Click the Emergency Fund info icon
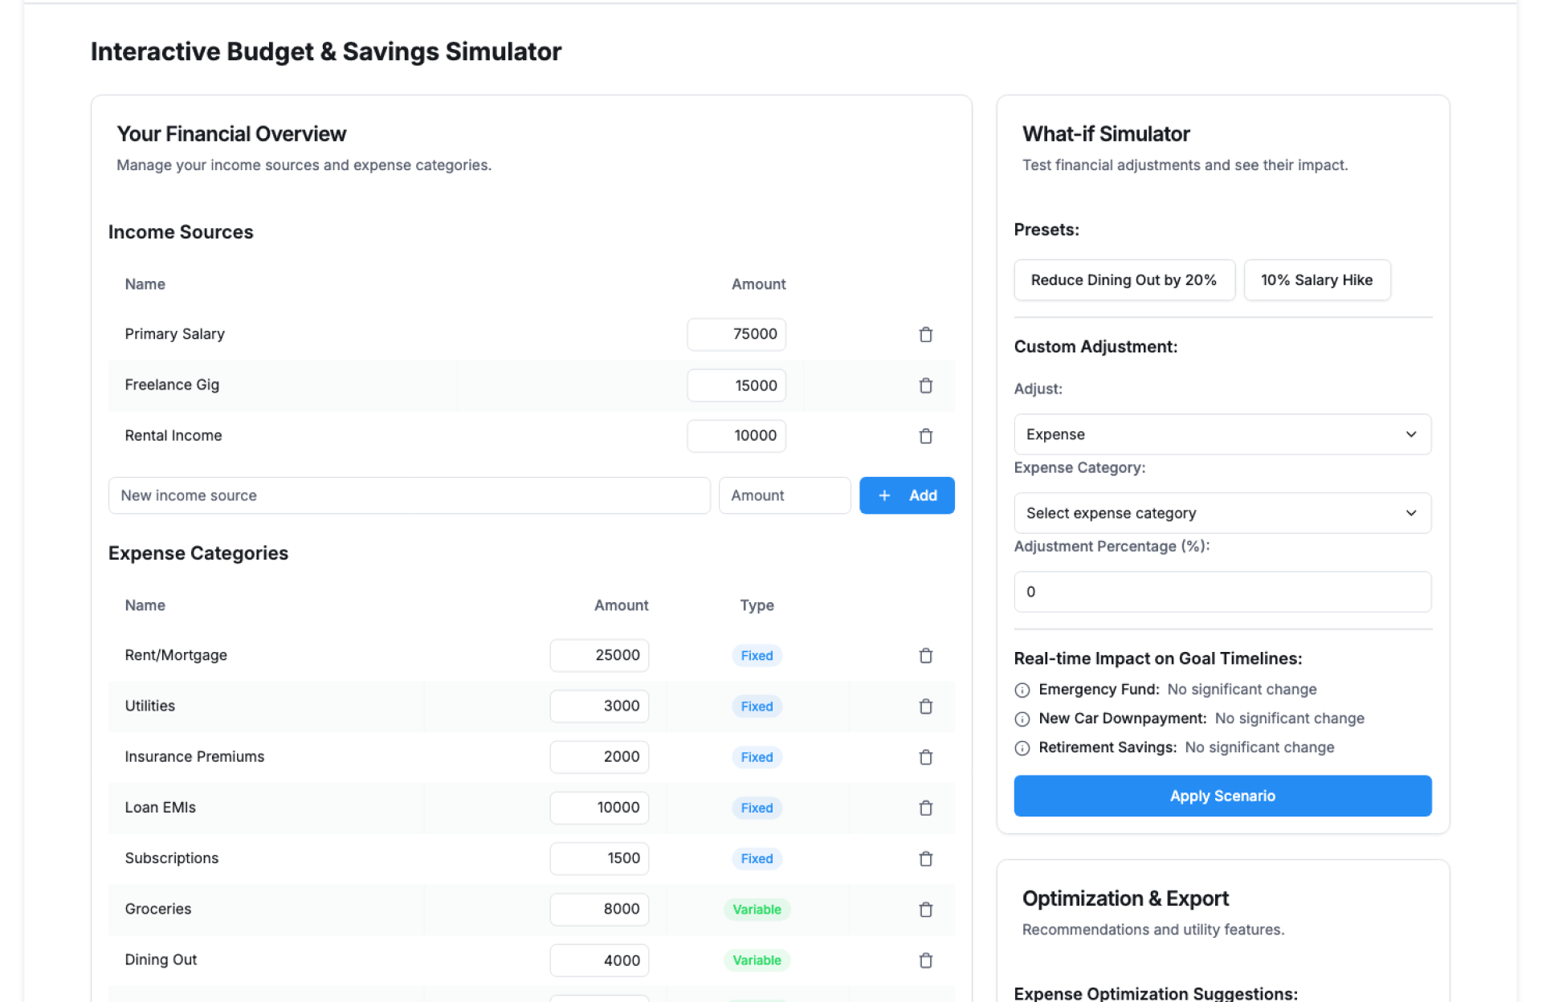1542x1002 pixels. (1022, 690)
